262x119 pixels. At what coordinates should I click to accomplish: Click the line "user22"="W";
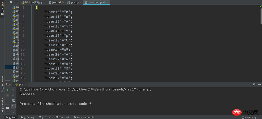coord(58,59)
